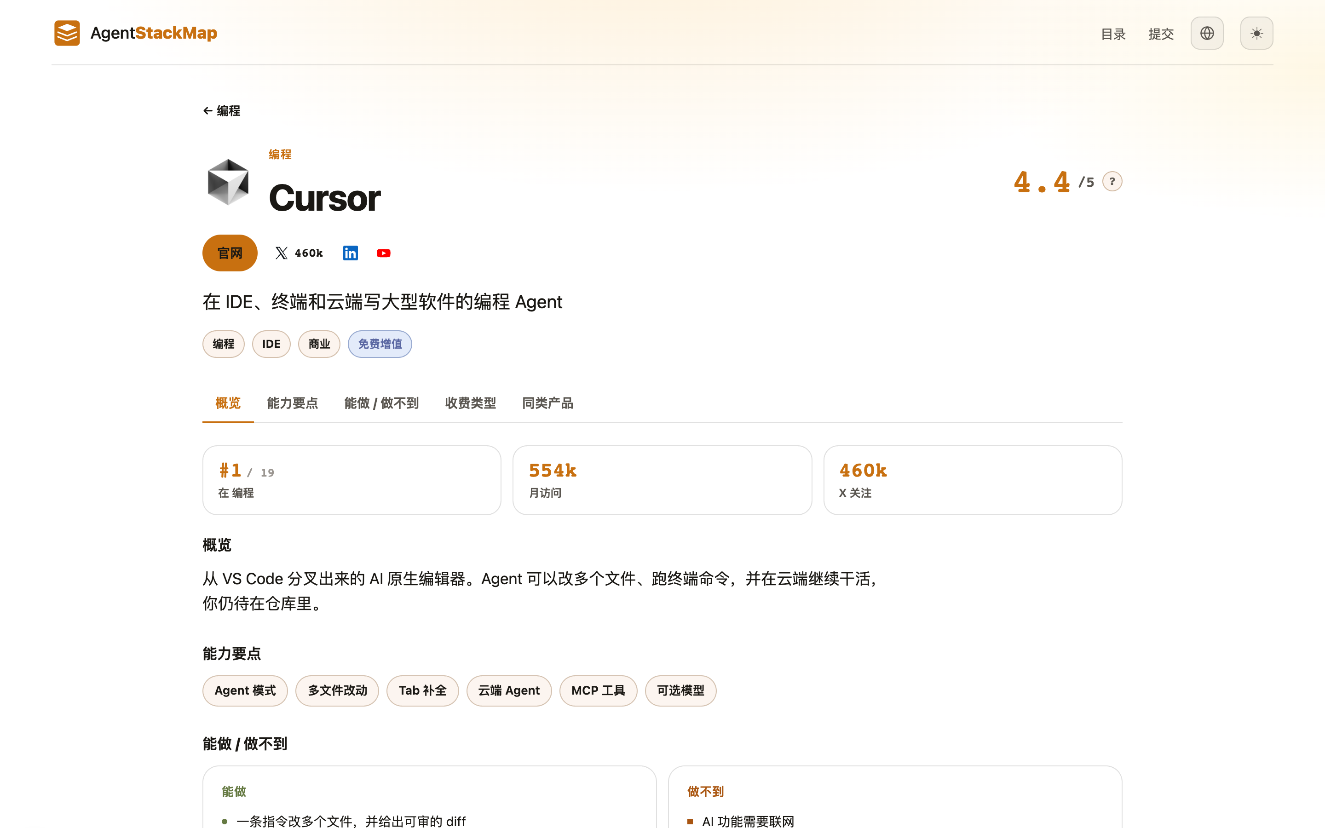1325x828 pixels.
Task: Open the globe language switcher
Action: coord(1207,34)
